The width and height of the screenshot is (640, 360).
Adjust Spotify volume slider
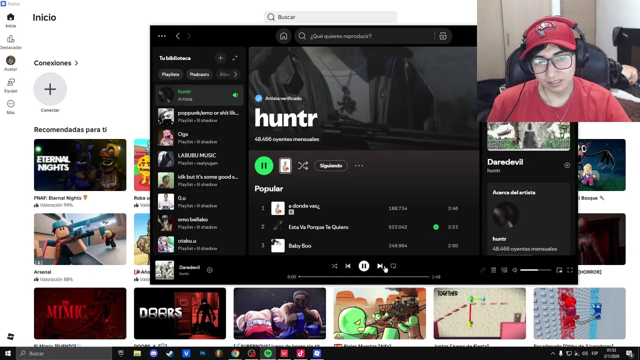click(x=535, y=270)
